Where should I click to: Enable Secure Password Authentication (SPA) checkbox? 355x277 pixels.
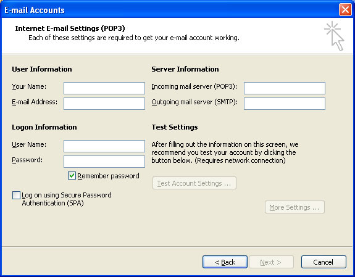point(16,195)
